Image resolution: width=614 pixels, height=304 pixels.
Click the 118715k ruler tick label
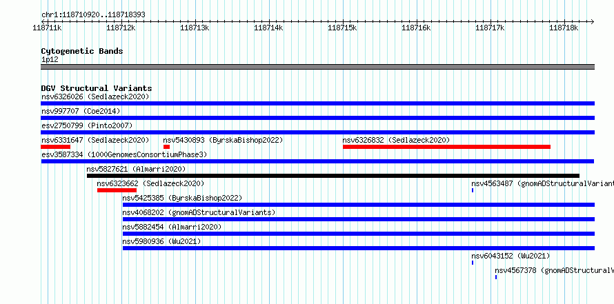click(x=342, y=28)
